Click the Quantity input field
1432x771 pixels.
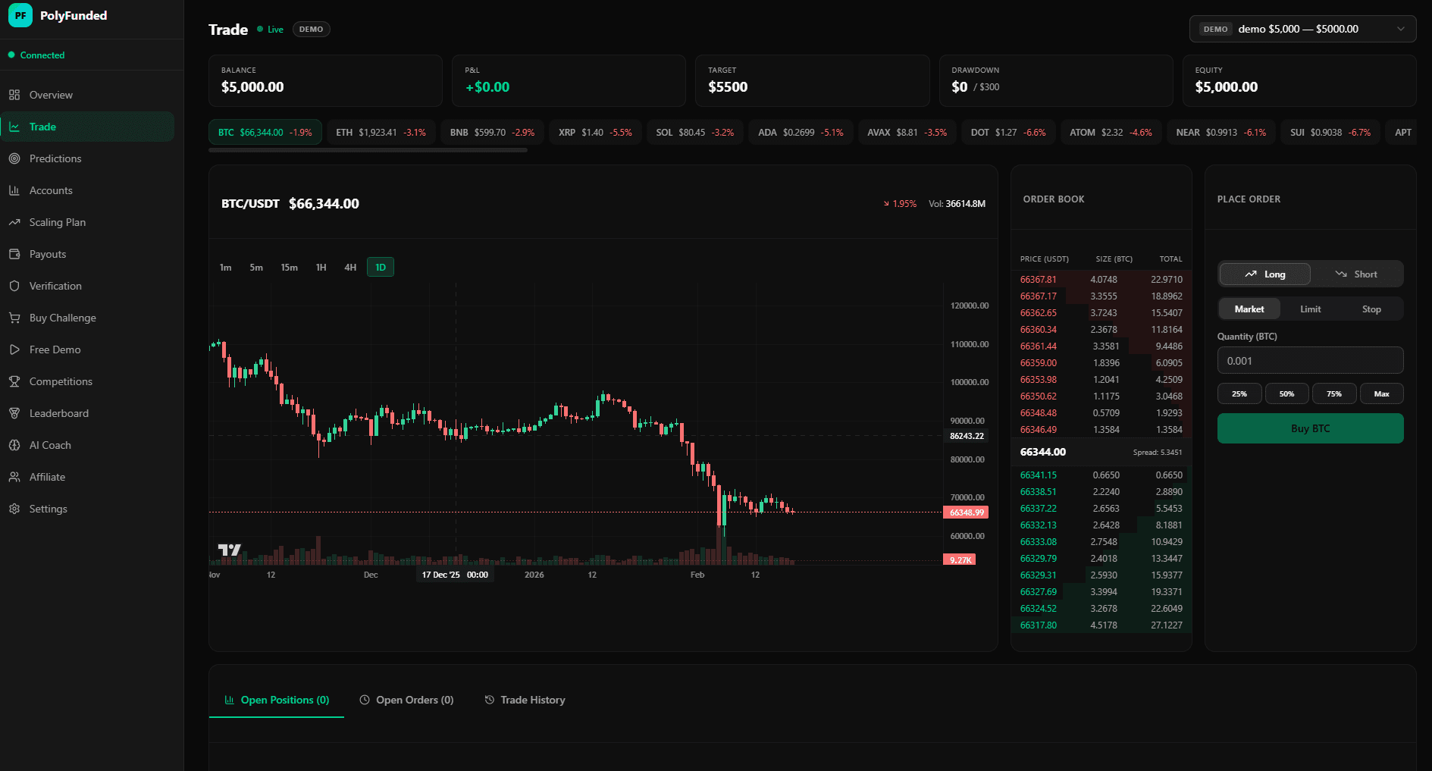pos(1309,360)
